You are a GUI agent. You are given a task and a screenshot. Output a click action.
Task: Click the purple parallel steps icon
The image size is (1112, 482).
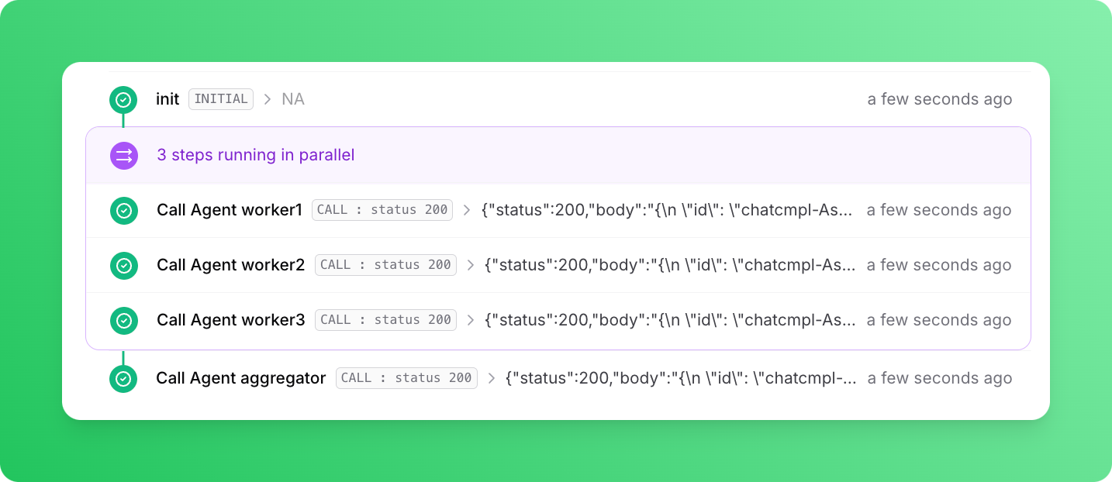tap(123, 155)
